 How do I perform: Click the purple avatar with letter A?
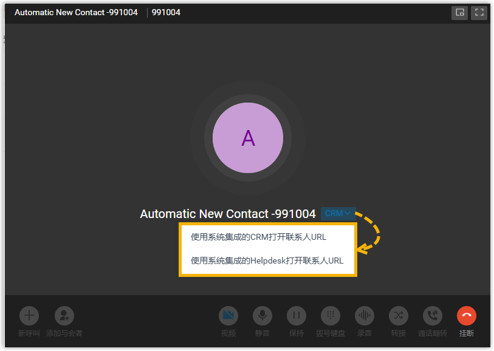pos(248,138)
